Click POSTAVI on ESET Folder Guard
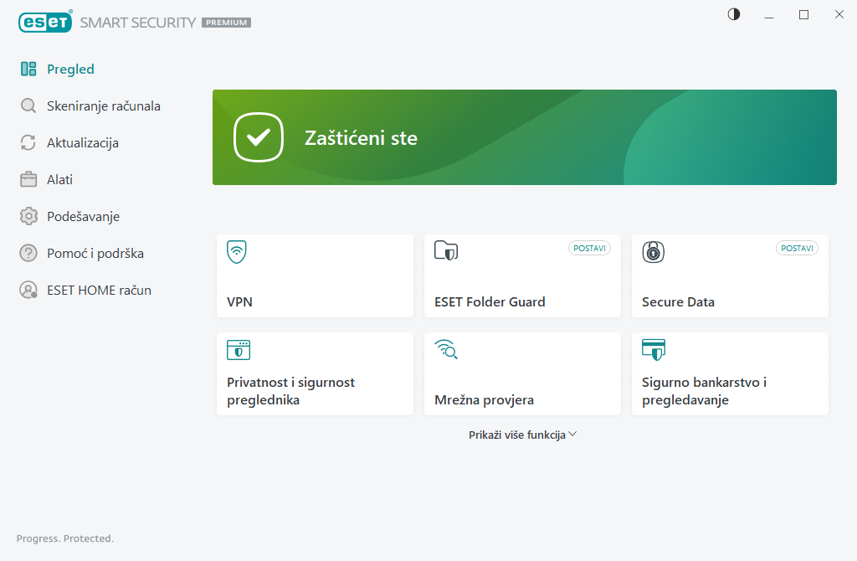Image resolution: width=857 pixels, height=561 pixels. click(x=589, y=248)
